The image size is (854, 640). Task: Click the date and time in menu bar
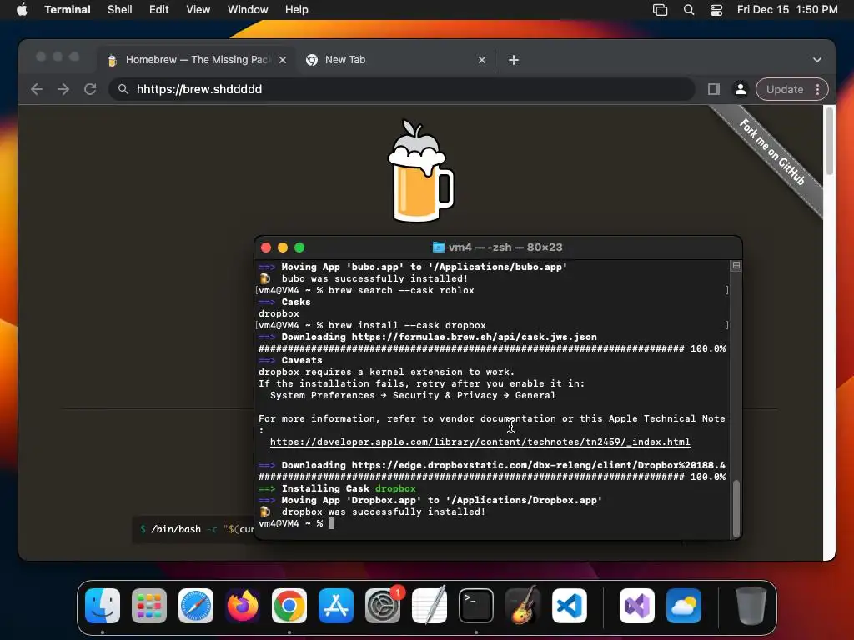[787, 10]
